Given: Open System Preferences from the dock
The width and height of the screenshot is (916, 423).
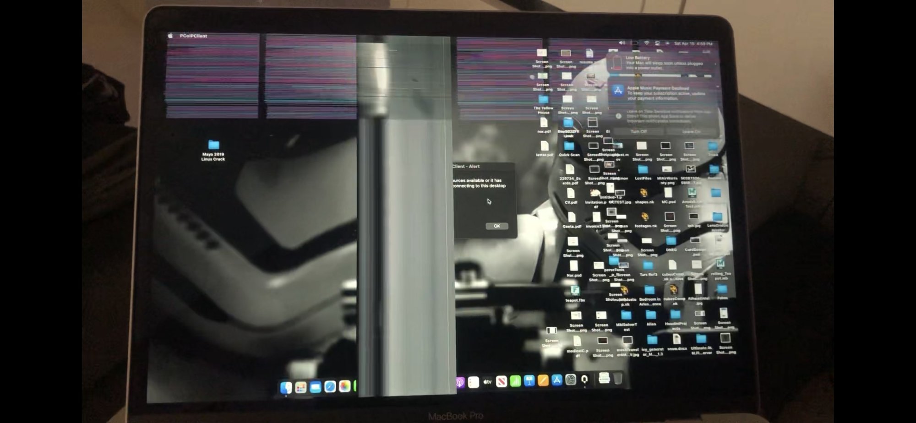Looking at the screenshot, I should coord(571,379).
